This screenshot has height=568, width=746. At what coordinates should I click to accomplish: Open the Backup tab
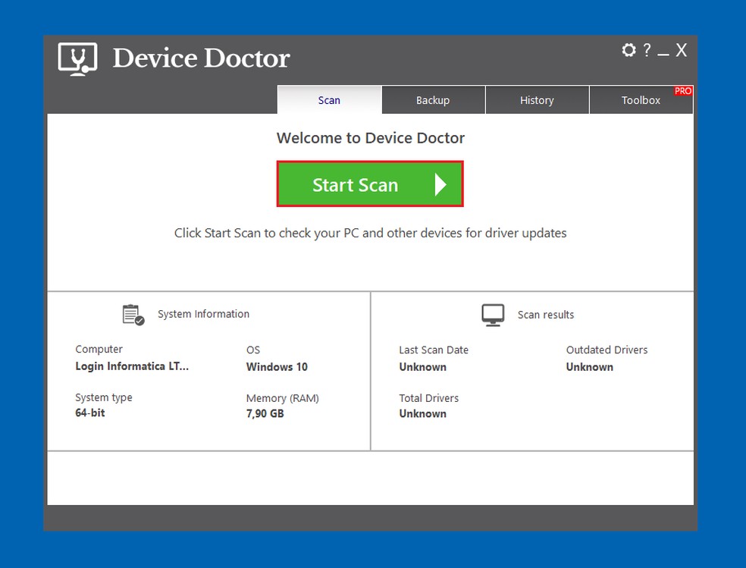433,100
